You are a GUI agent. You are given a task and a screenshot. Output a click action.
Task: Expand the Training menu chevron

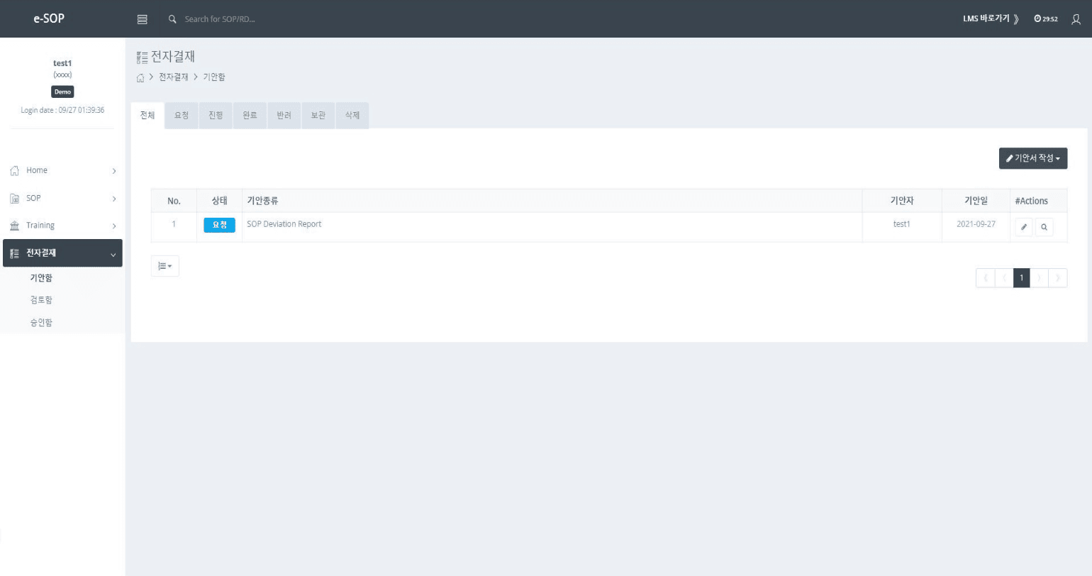tap(113, 226)
